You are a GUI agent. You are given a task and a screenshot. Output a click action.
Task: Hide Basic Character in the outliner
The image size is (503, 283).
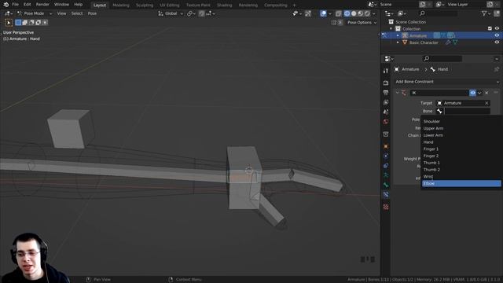click(497, 42)
